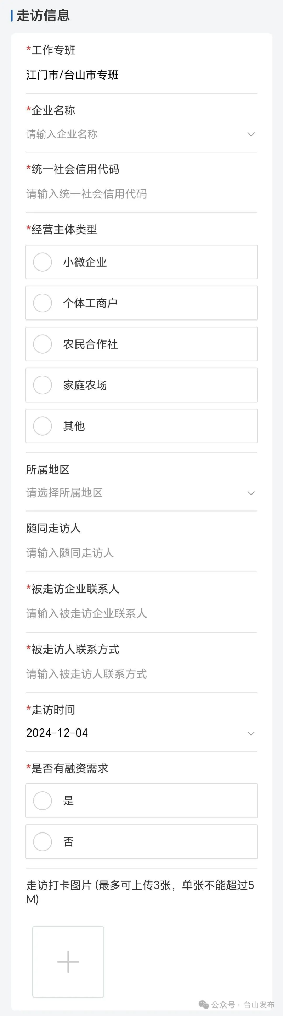
Task: Open the 所属地区 region dropdown
Action: [x=251, y=493]
